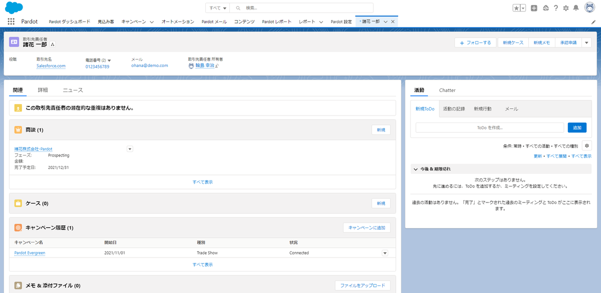Click the contact hierarchy icon beside 諸花 一郎
The image size is (601, 293).
[x=53, y=44]
